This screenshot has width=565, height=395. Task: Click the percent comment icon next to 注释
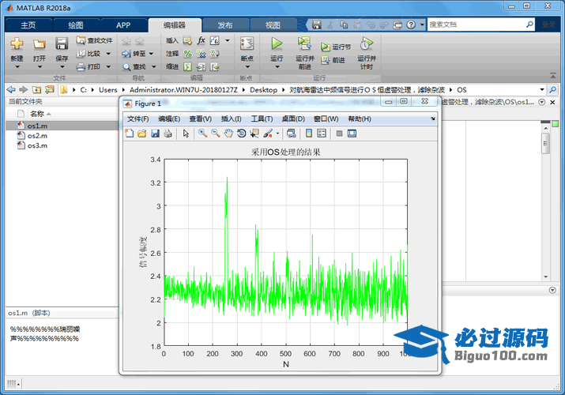pos(188,54)
